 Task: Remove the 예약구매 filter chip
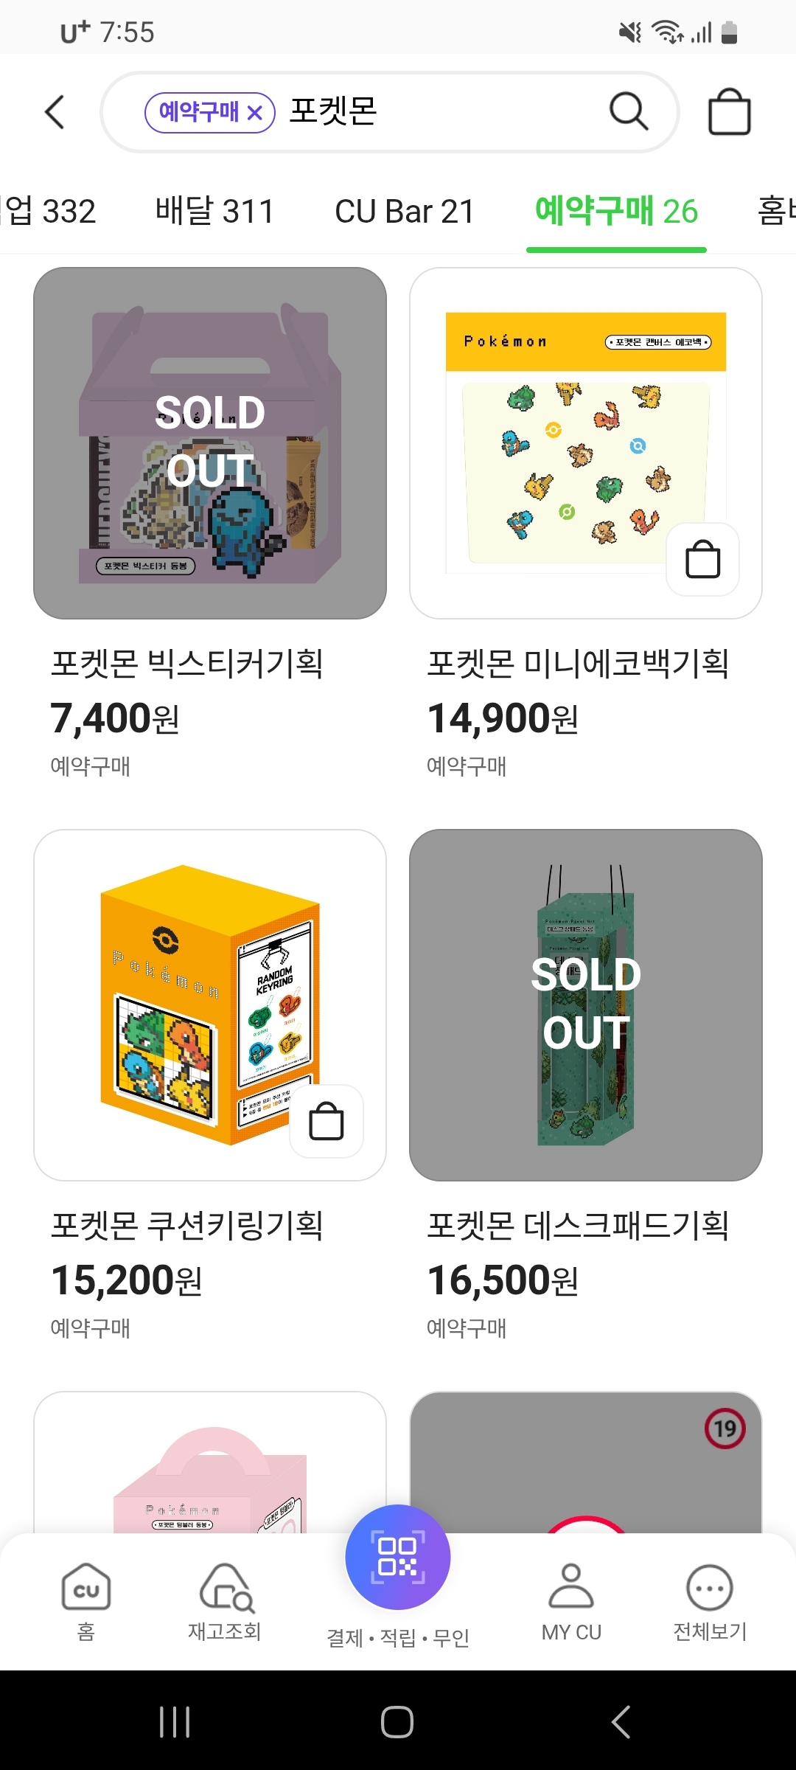click(255, 113)
